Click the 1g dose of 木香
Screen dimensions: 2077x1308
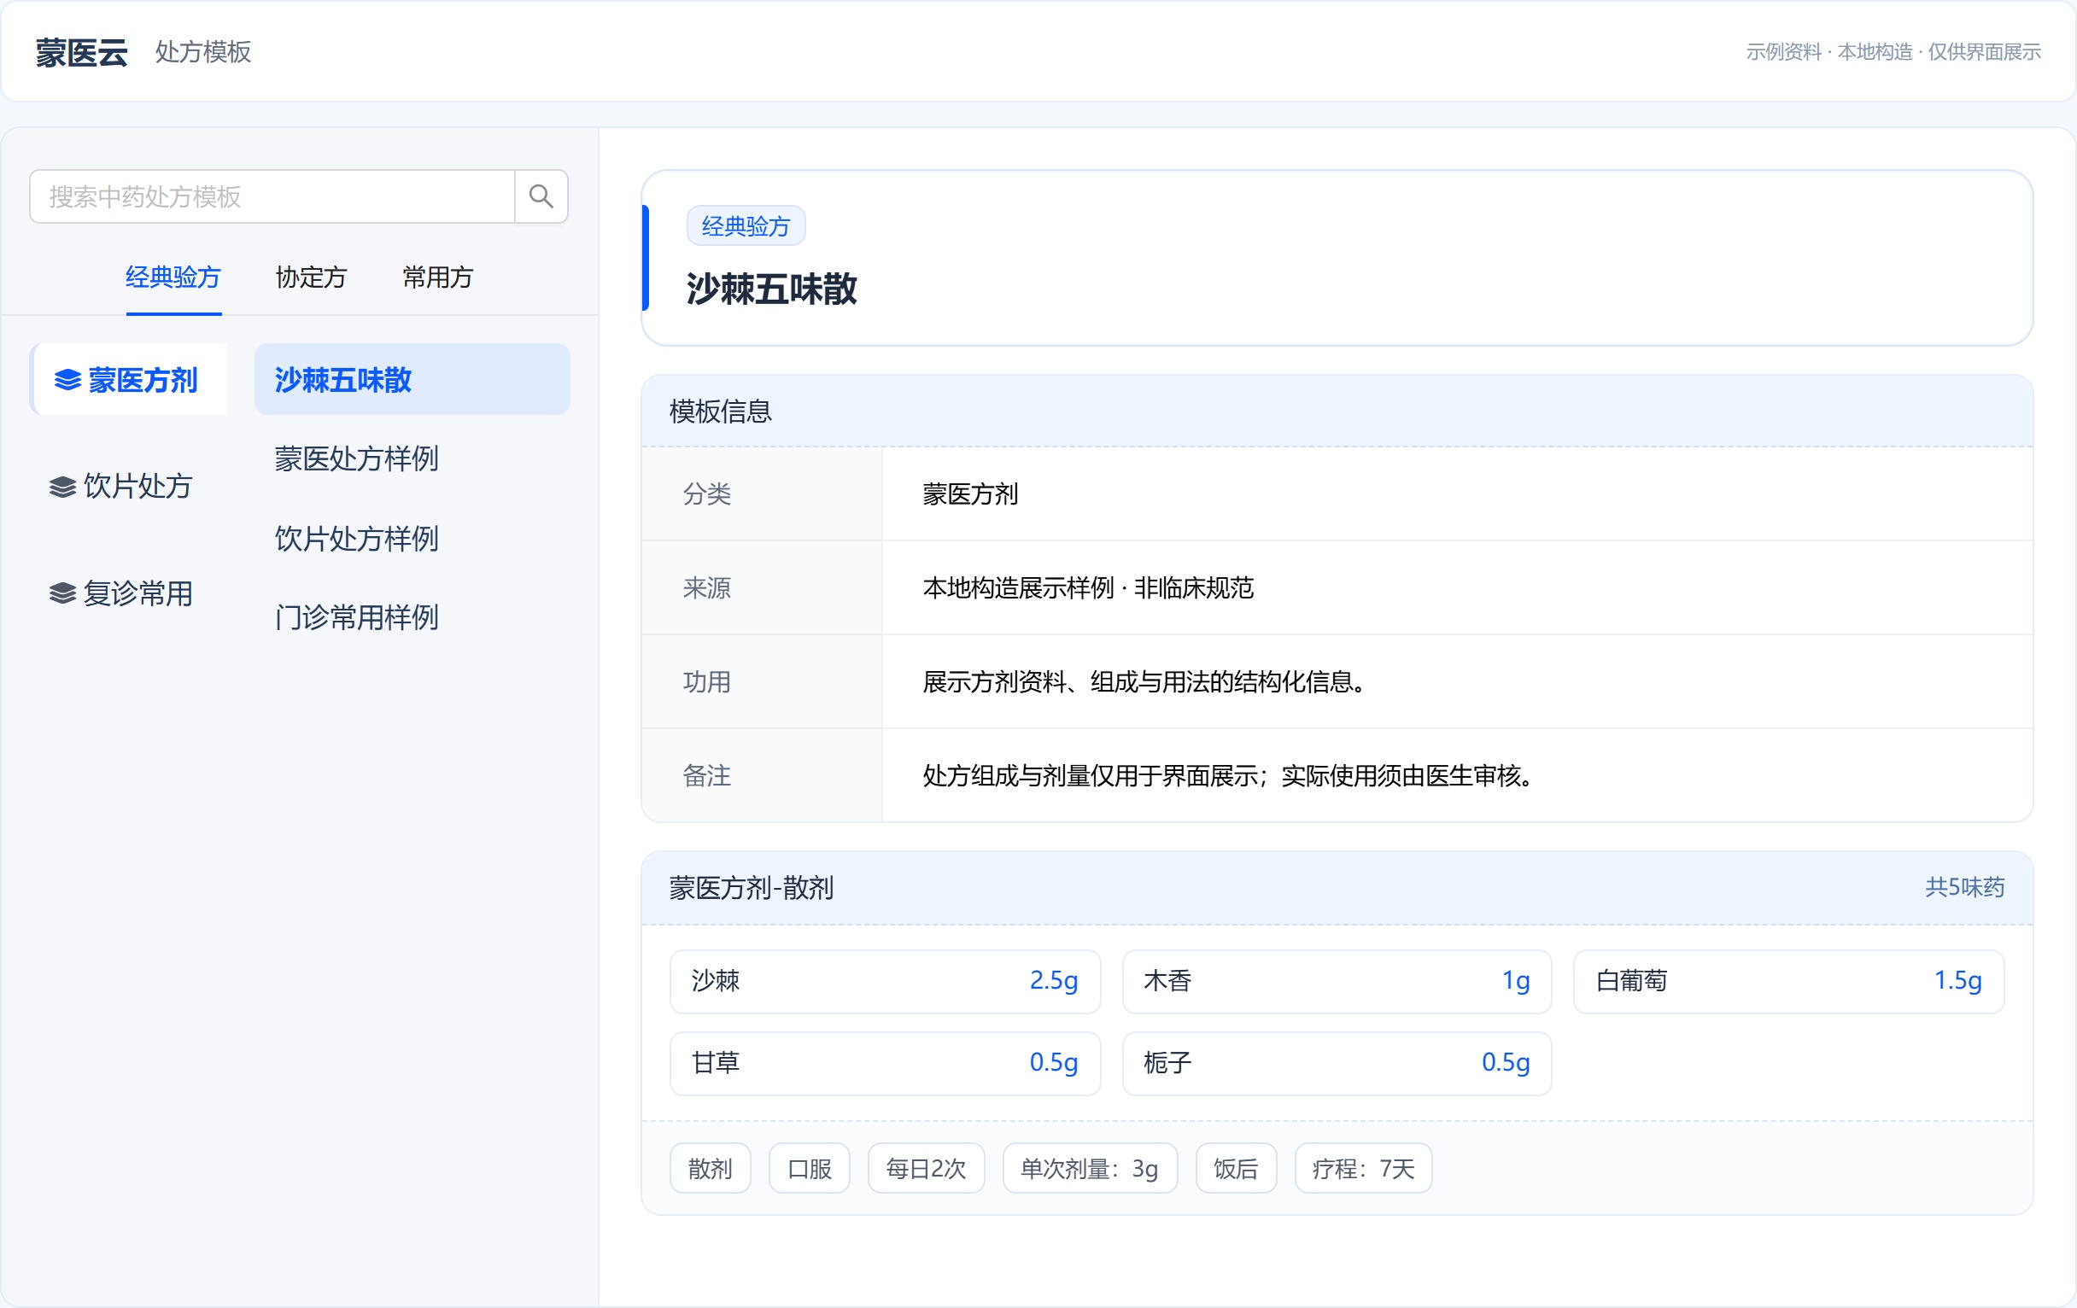[1517, 982]
